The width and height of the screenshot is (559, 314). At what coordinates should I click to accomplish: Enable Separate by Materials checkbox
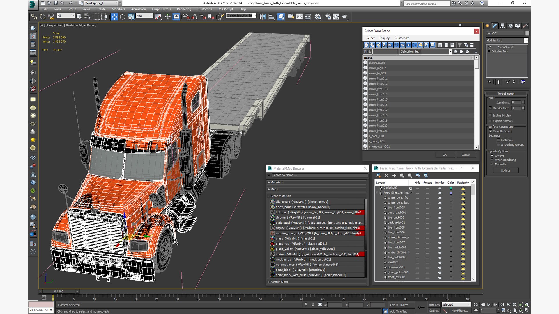coord(498,140)
